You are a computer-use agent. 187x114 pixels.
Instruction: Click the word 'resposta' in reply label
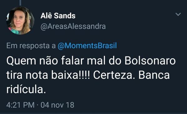coord(35,46)
